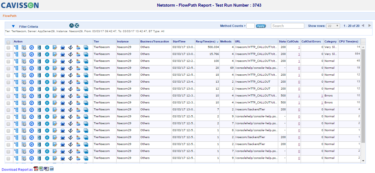
Task: Click blue Q icon in RespTime 13 row
Action: click(32, 82)
